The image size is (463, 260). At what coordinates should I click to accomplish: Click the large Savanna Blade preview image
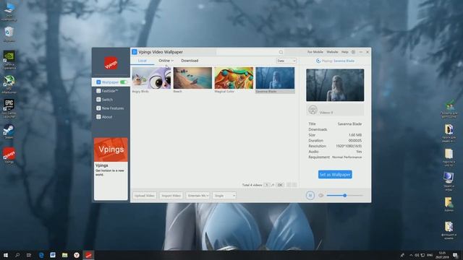(x=335, y=85)
